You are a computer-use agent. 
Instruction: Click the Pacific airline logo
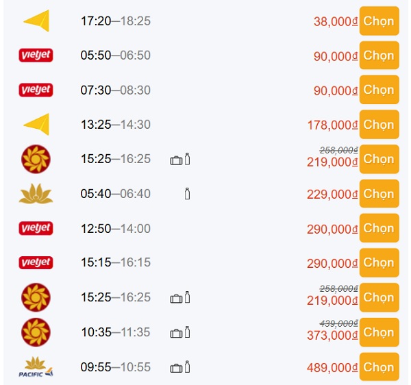[x=36, y=367]
